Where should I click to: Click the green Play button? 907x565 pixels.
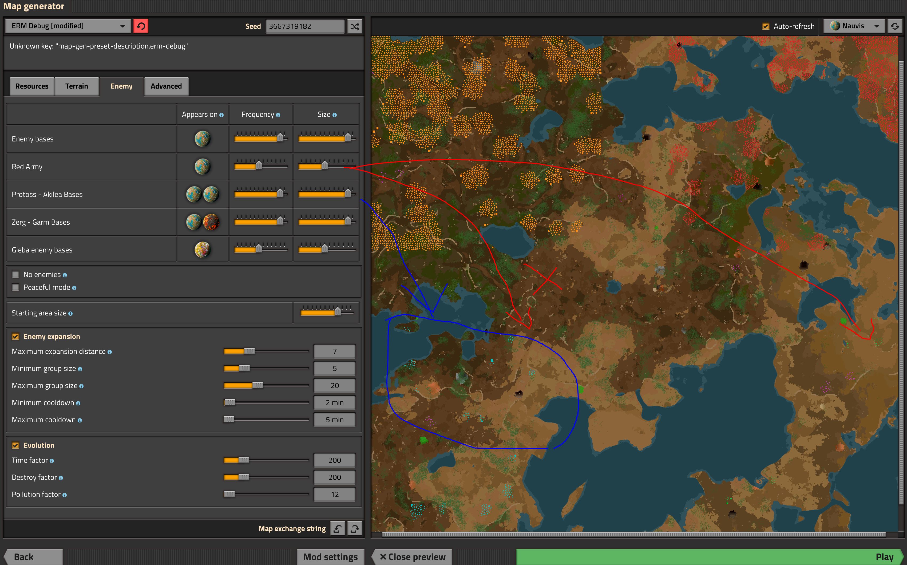(709, 557)
